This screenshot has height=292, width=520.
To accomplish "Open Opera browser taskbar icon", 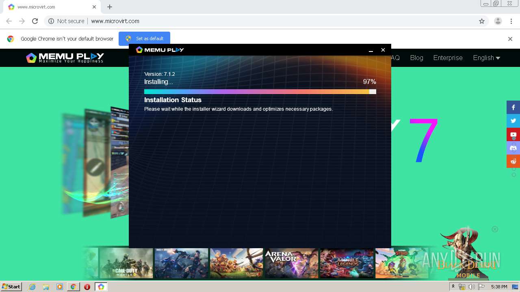I will tap(87, 287).
